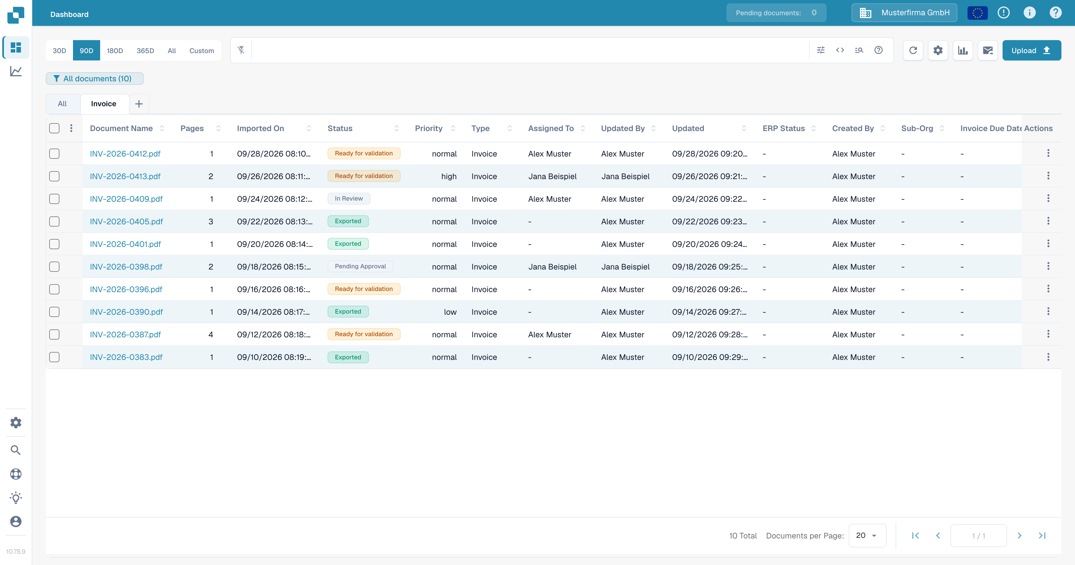Go to the next page arrow
This screenshot has width=1075, height=565.
click(x=1020, y=535)
